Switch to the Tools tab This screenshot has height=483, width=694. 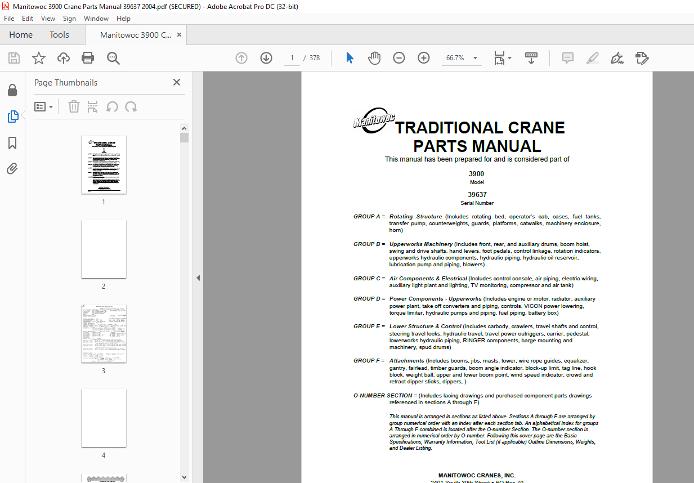(59, 34)
